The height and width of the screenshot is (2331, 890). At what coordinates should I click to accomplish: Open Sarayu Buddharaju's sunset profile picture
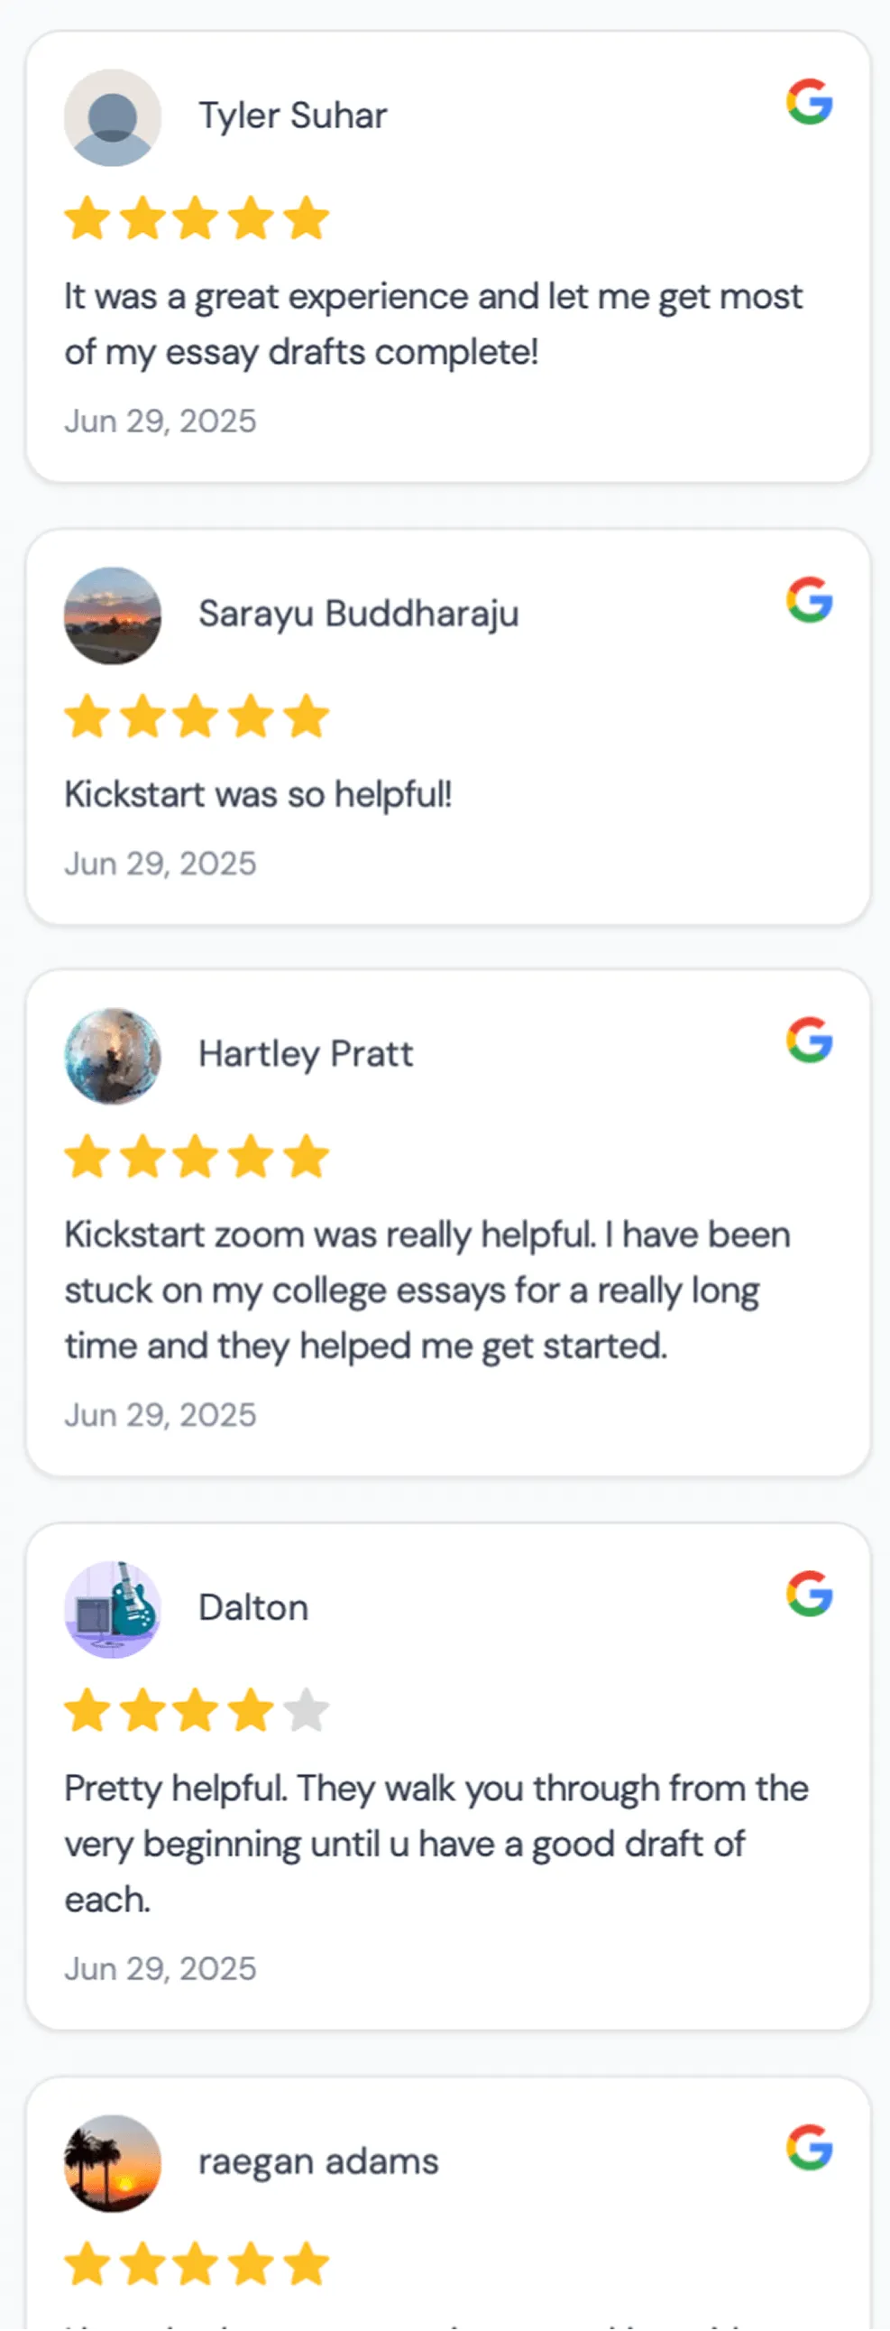[113, 616]
